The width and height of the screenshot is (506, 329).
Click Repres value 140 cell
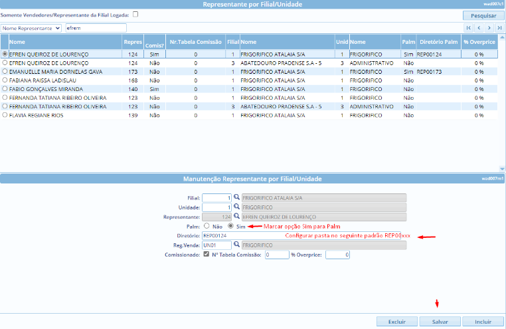pyautogui.click(x=133, y=89)
